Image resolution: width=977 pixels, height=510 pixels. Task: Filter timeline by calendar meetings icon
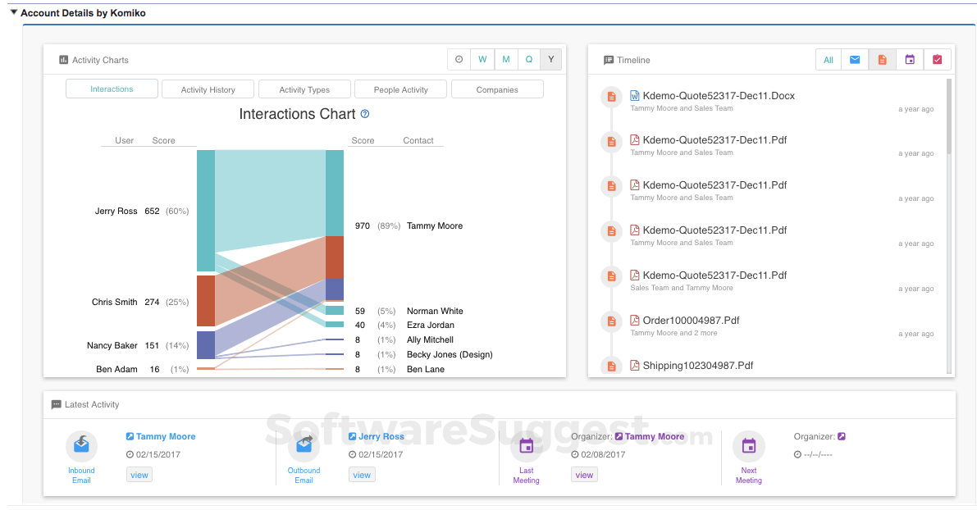[x=910, y=60]
